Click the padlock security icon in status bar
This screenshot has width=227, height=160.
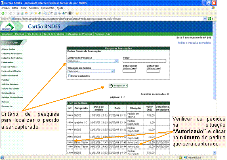click(x=180, y=157)
